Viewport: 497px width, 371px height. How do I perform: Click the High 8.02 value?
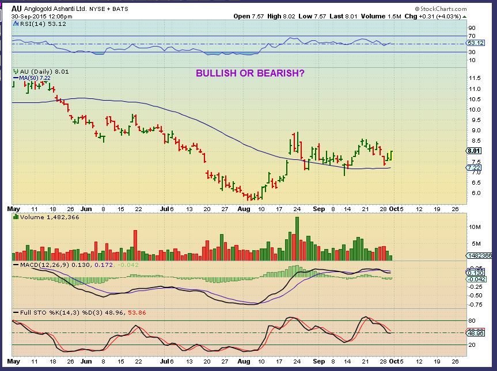tap(281, 17)
